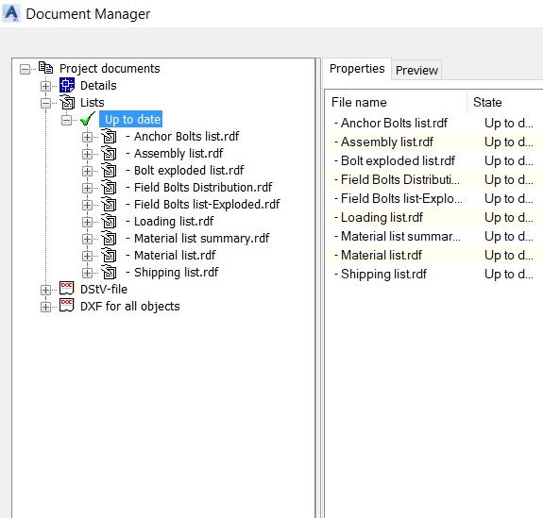The width and height of the screenshot is (543, 518).
Task: Expand the Anchor Bolts list.rdf node
Action: tap(87, 137)
